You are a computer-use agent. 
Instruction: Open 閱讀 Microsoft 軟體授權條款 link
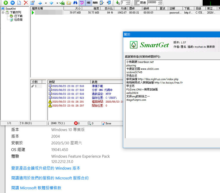[36, 188]
